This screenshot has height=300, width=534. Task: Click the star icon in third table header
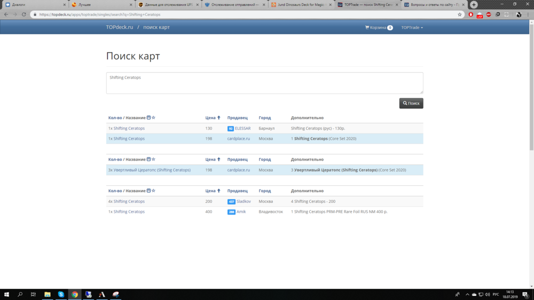coord(153,191)
